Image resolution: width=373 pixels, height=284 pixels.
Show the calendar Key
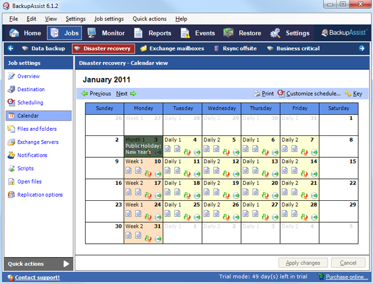353,94
